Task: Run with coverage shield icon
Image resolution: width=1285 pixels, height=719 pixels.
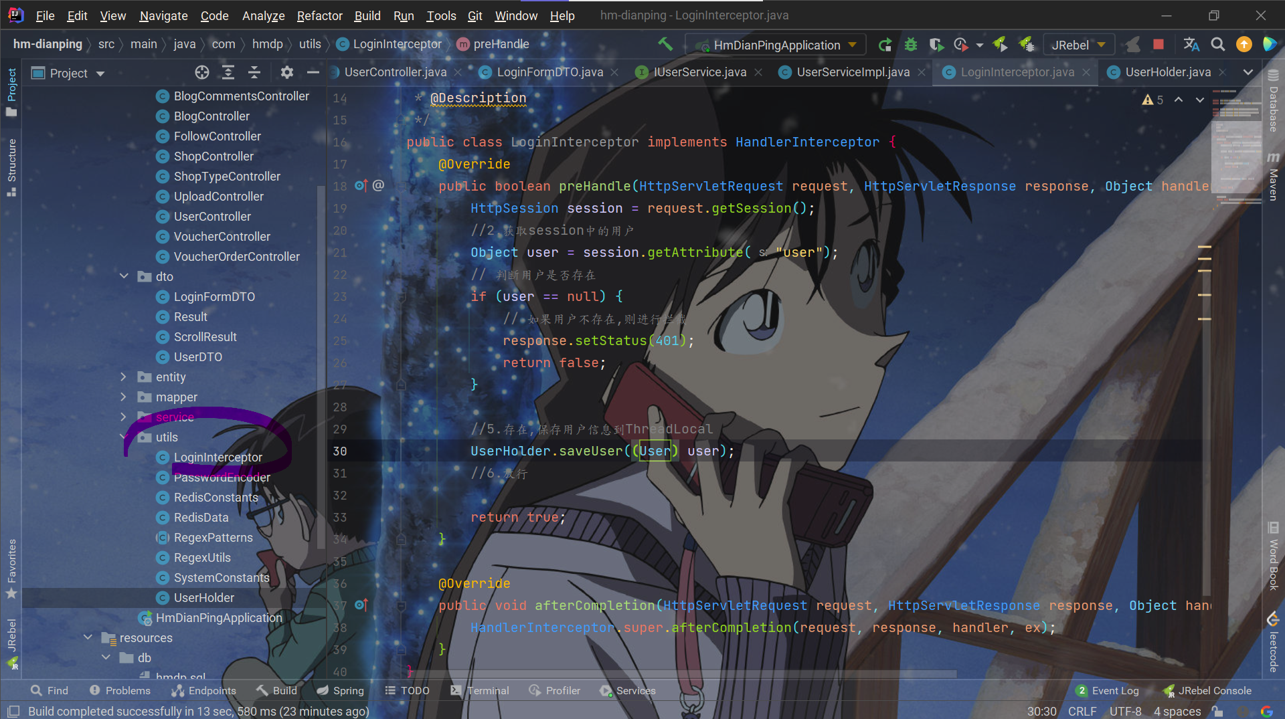Action: point(936,45)
